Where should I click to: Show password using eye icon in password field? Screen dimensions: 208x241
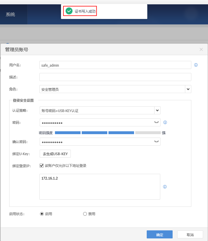tap(157, 122)
